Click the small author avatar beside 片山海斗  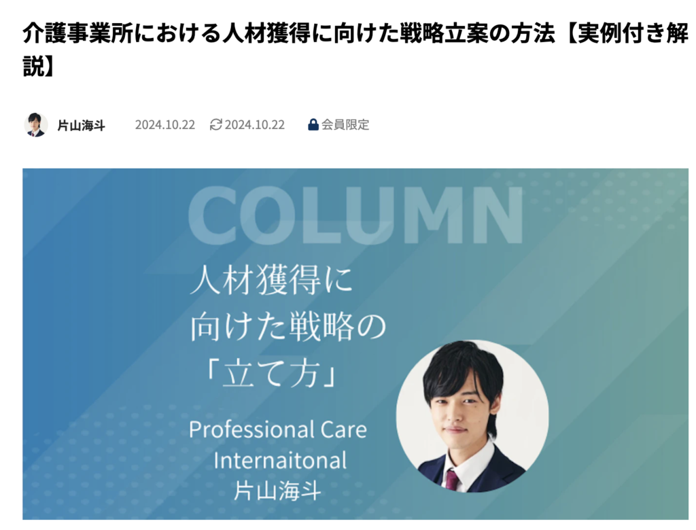(35, 125)
